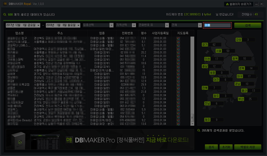Sort by 업종 column header

[x=102, y=33]
